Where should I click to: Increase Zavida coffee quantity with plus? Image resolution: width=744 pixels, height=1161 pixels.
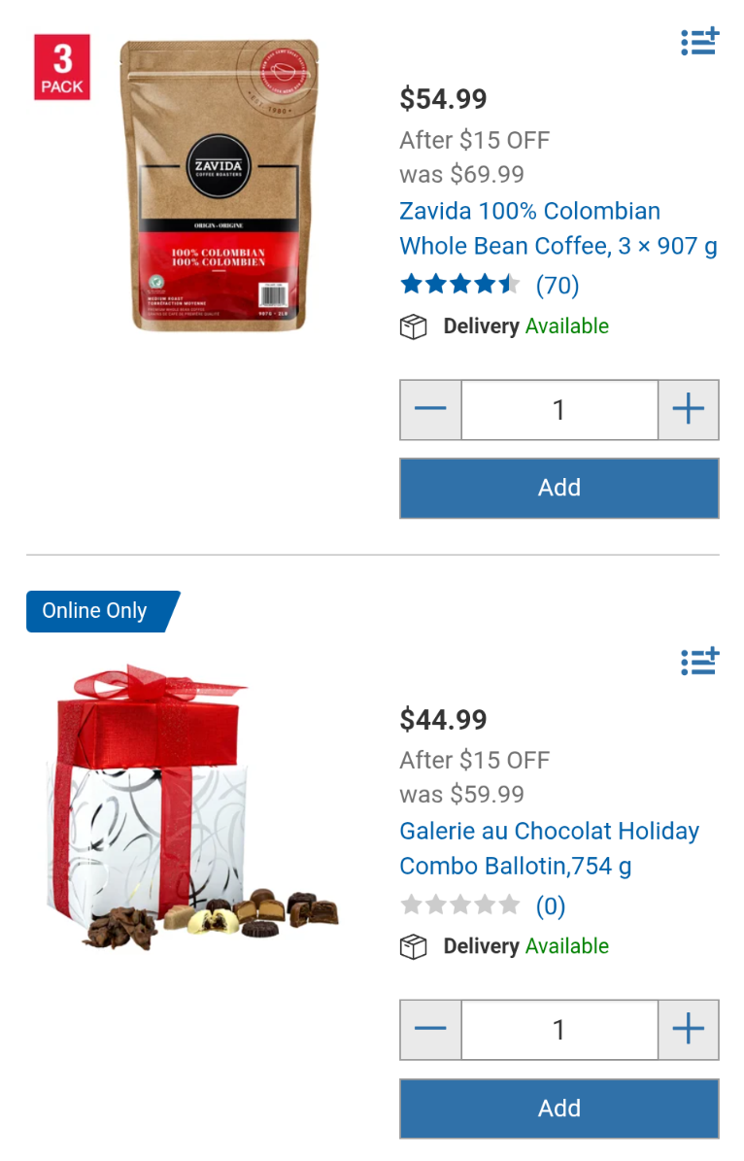tap(688, 409)
